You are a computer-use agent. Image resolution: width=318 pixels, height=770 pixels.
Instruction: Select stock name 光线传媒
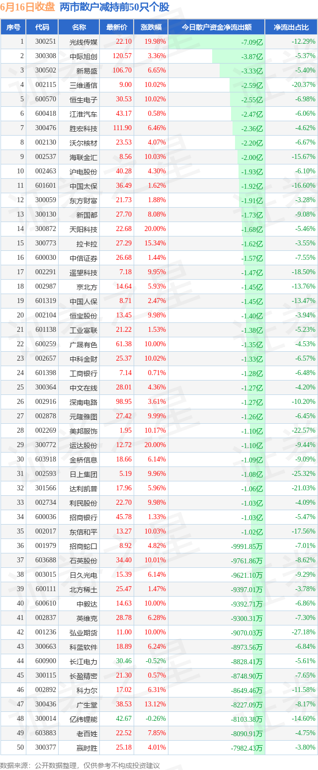[83, 42]
